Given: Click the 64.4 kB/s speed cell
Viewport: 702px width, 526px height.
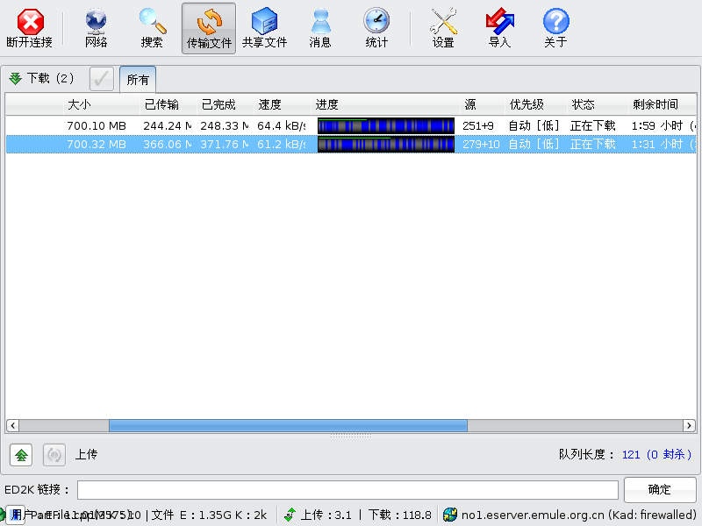Looking at the screenshot, I should tap(281, 125).
